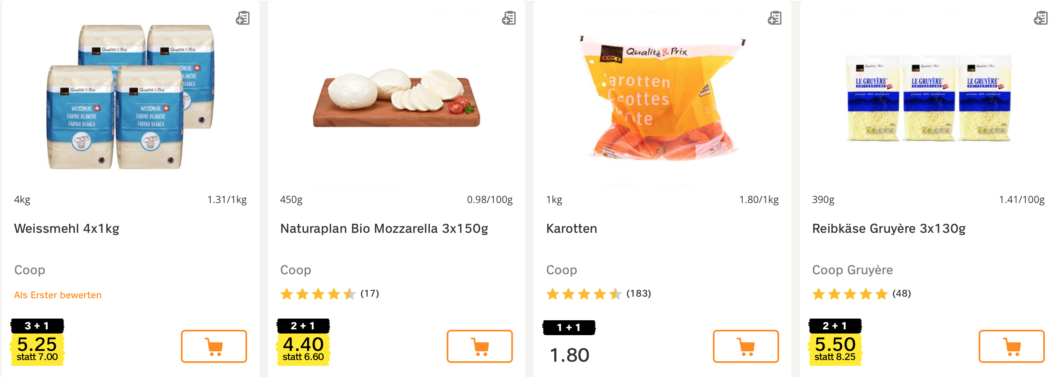Screen dimensions: 1054x377
Task: Add Bio Mozzarella to shopping list icon
Action: coord(508,18)
